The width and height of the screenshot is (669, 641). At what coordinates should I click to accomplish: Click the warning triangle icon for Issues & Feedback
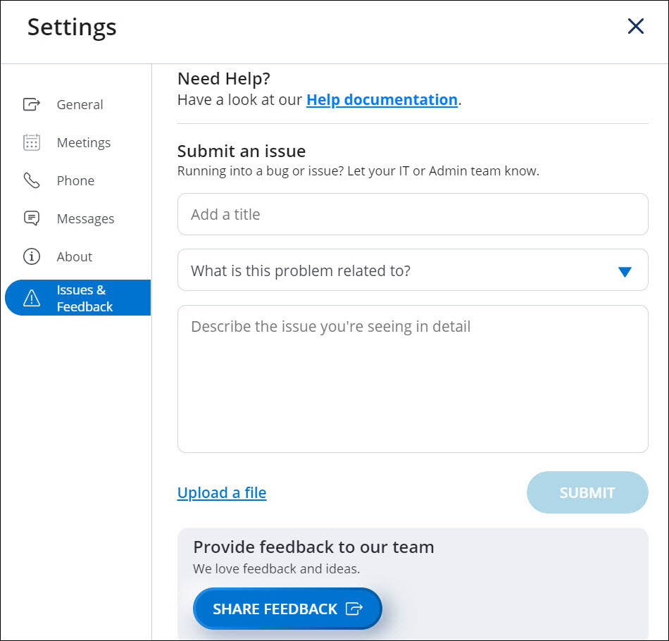tap(32, 298)
